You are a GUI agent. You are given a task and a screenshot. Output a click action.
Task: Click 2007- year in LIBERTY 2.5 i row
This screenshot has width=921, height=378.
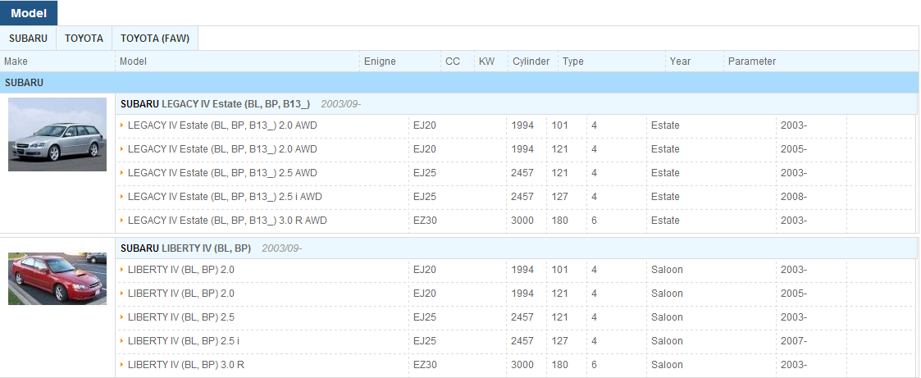click(794, 341)
